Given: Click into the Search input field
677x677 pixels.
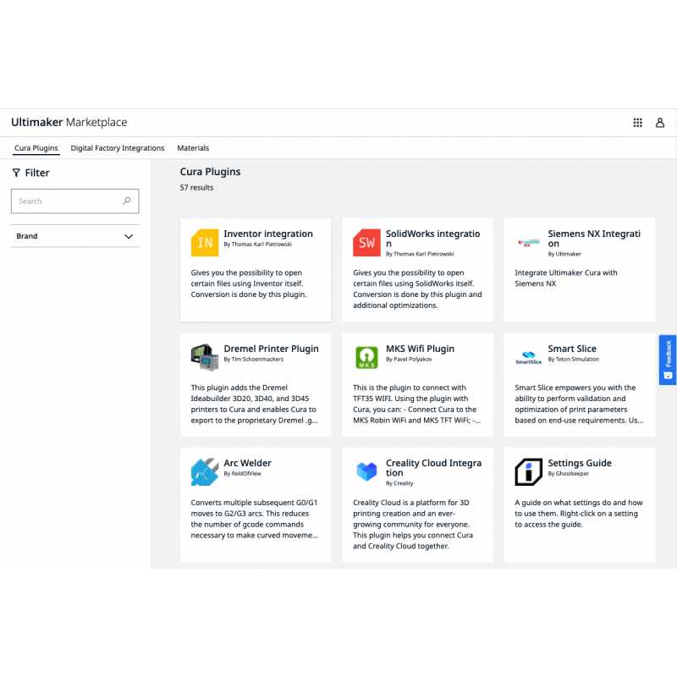Looking at the screenshot, I should coord(68,201).
